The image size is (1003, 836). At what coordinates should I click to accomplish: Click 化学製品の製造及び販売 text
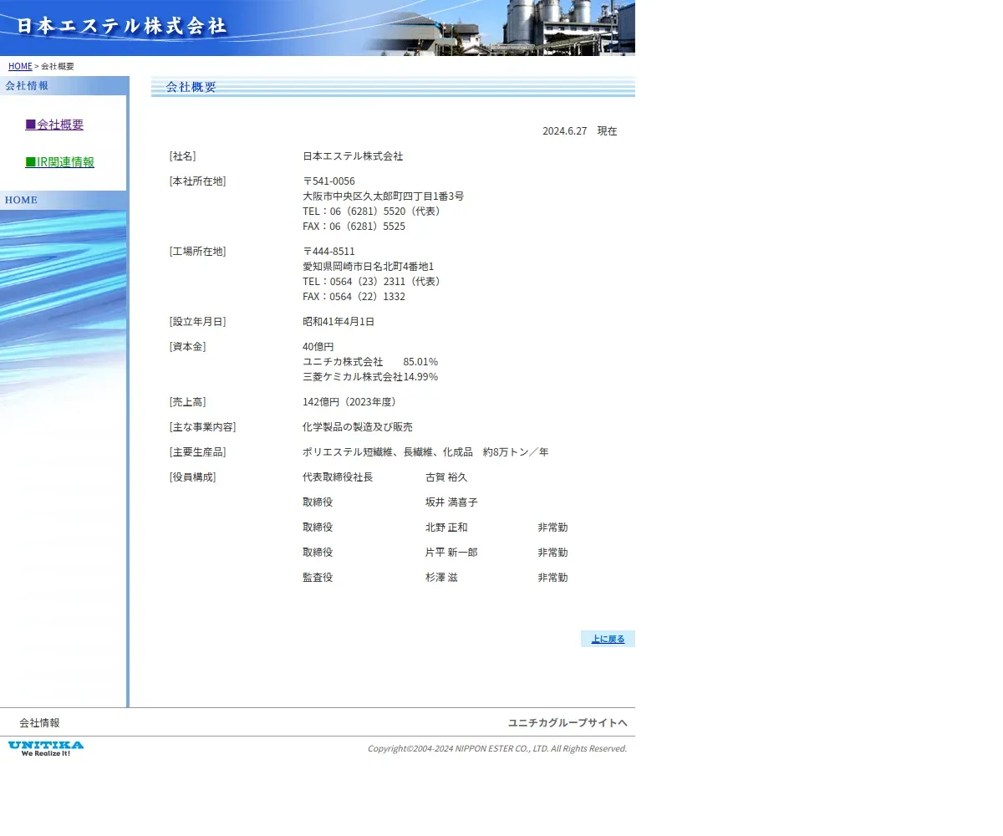click(x=358, y=427)
